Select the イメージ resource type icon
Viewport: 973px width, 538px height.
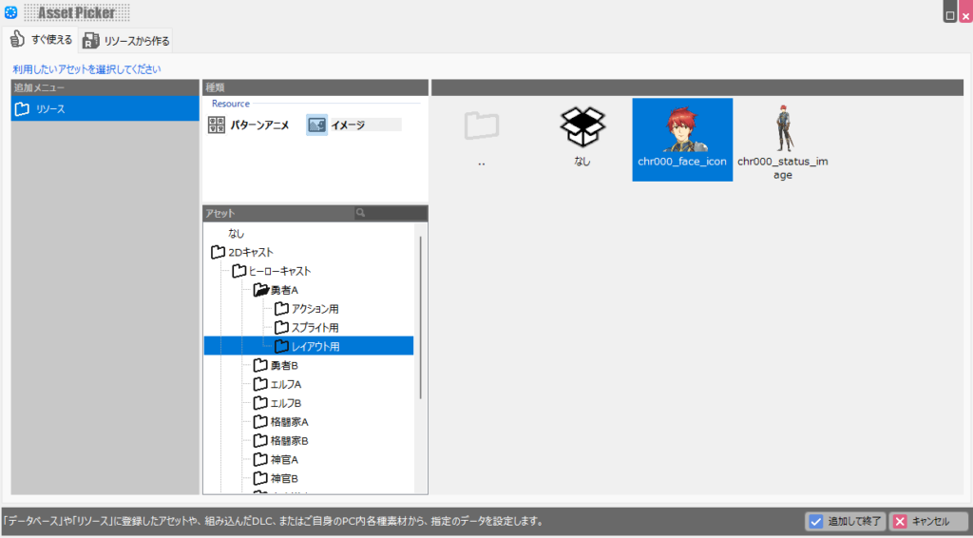317,125
